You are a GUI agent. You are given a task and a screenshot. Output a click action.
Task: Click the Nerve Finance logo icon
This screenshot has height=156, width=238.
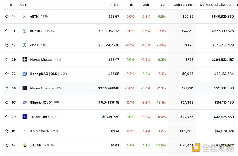coord(25,88)
